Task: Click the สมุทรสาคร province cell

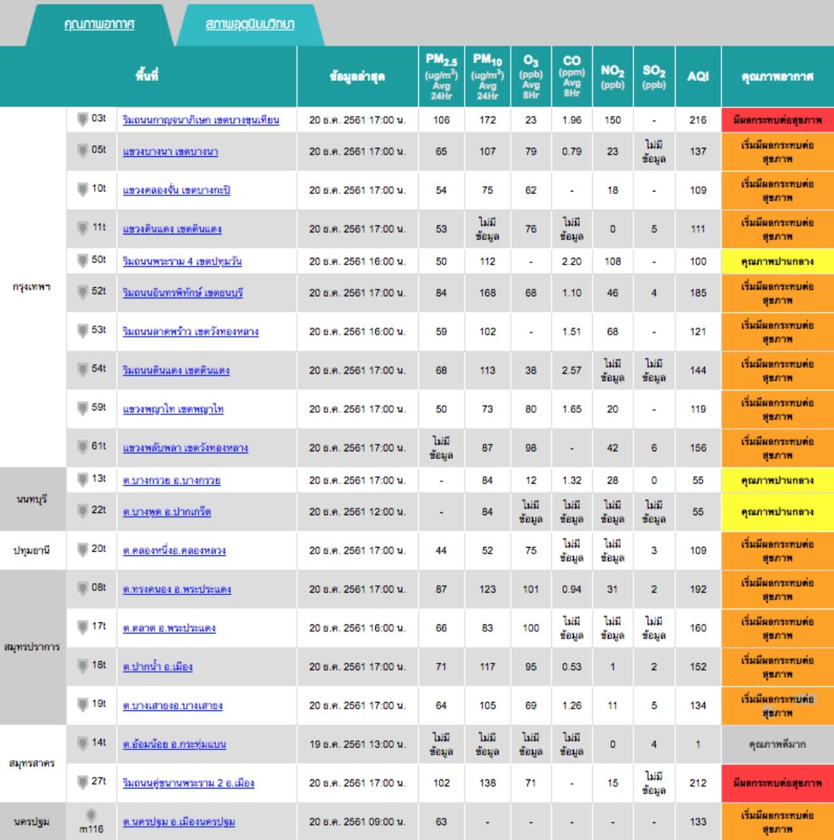Action: coord(33,763)
